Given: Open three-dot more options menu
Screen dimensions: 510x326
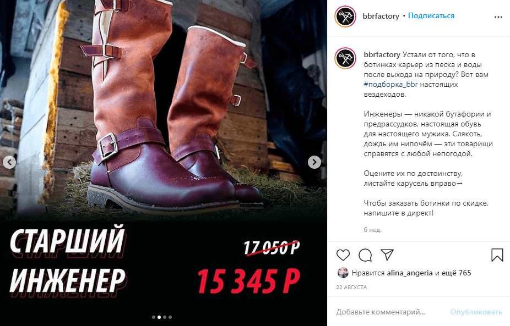Looking at the screenshot, I should click(498, 17).
